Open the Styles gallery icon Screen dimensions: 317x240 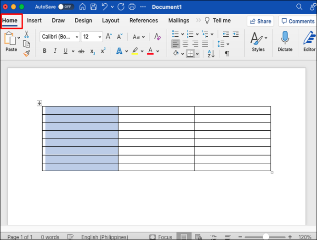click(x=256, y=39)
